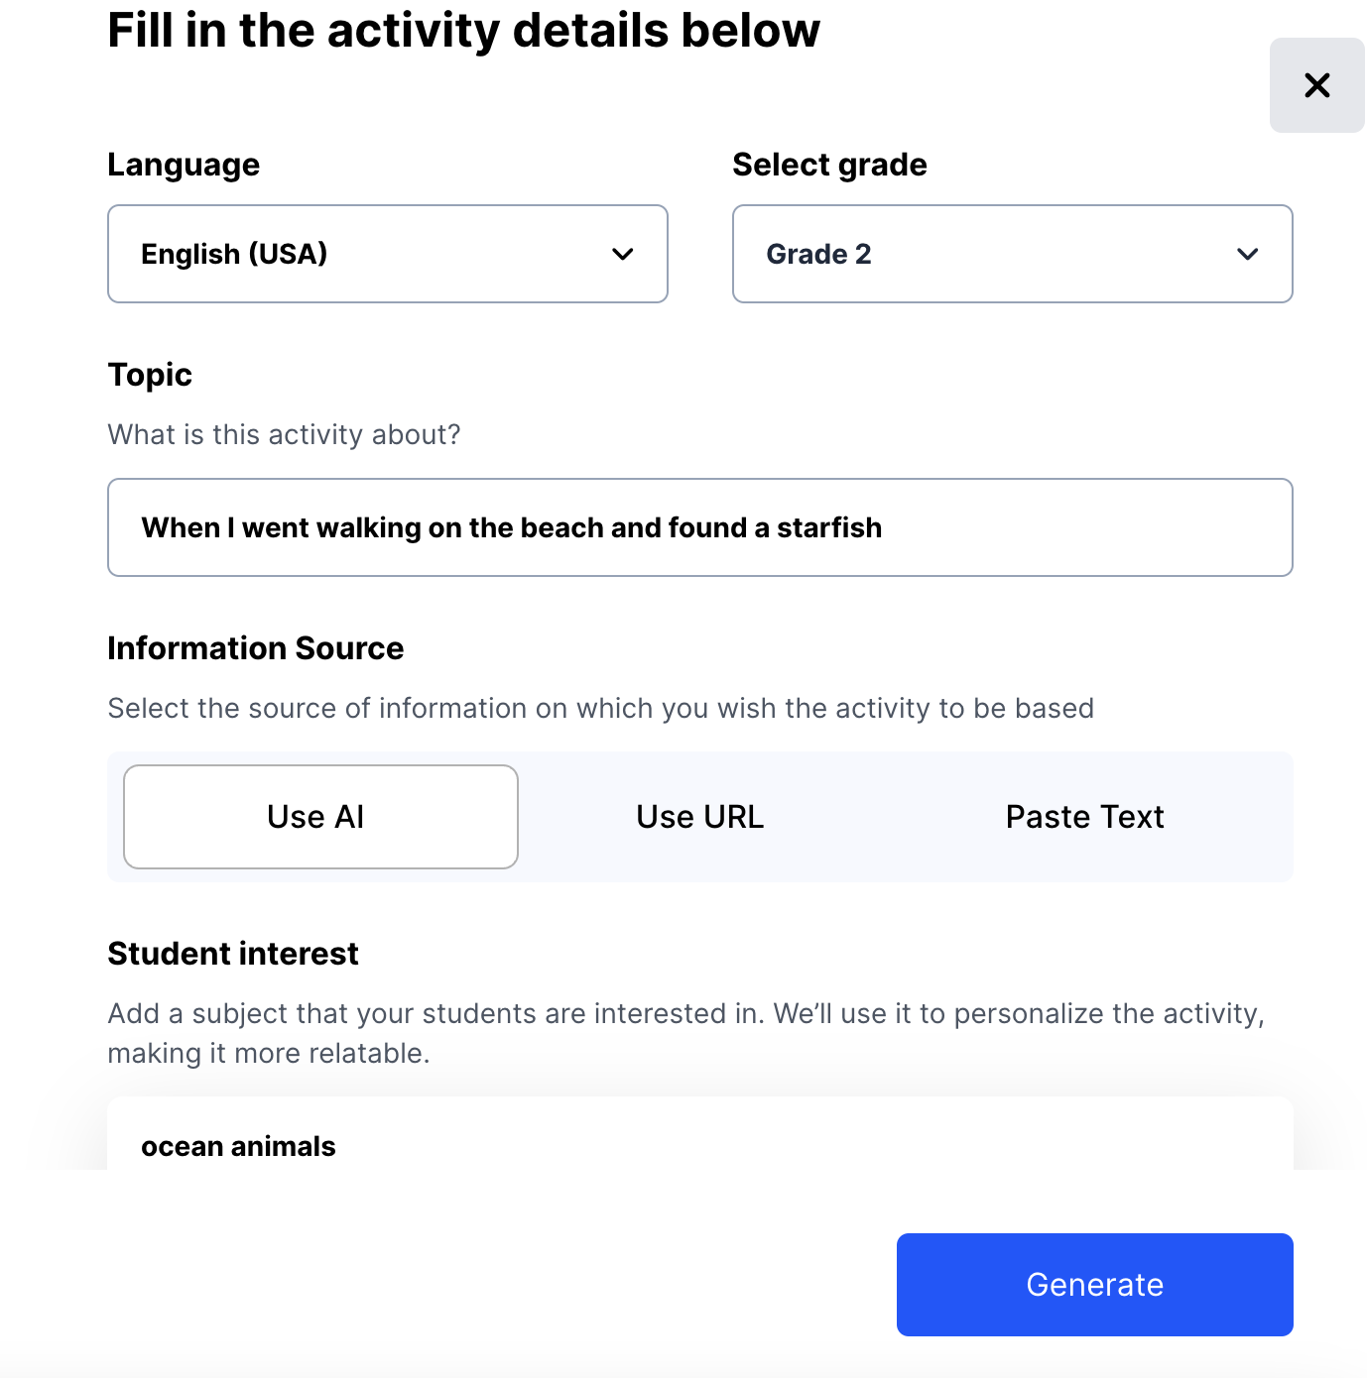Close the activity details dialog

point(1316,85)
